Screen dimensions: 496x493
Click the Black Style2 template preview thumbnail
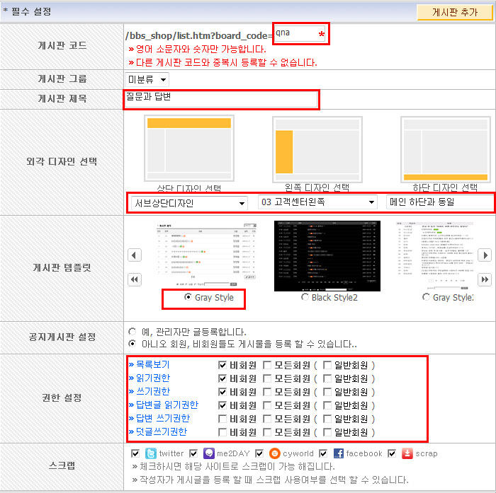pyautogui.click(x=327, y=256)
